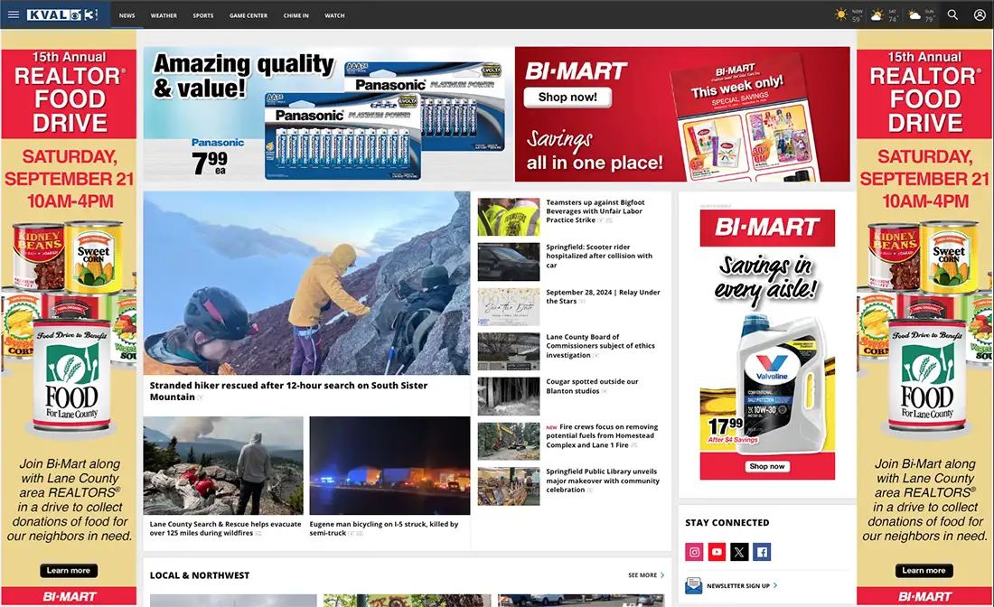Image resolution: width=994 pixels, height=607 pixels.
Task: Open KVAL's Instagram page icon
Action: [x=694, y=552]
